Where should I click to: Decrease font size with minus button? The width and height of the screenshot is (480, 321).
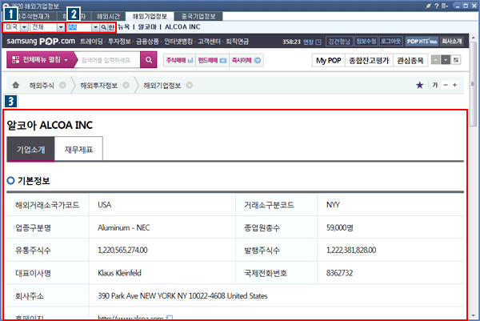(446, 85)
